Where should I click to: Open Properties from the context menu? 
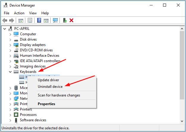[x=46, y=104]
